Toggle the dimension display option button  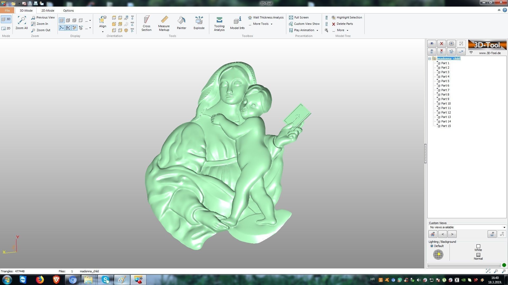point(68,28)
